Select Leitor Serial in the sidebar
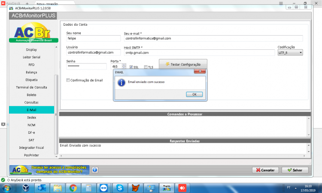 click(x=31, y=57)
